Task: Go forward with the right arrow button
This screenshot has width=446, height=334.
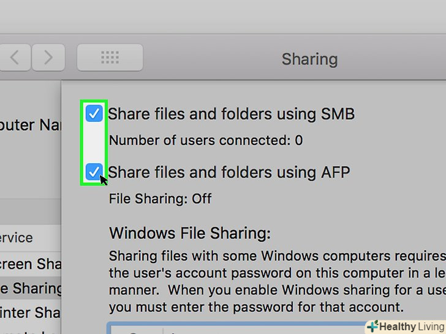Action: 48,58
